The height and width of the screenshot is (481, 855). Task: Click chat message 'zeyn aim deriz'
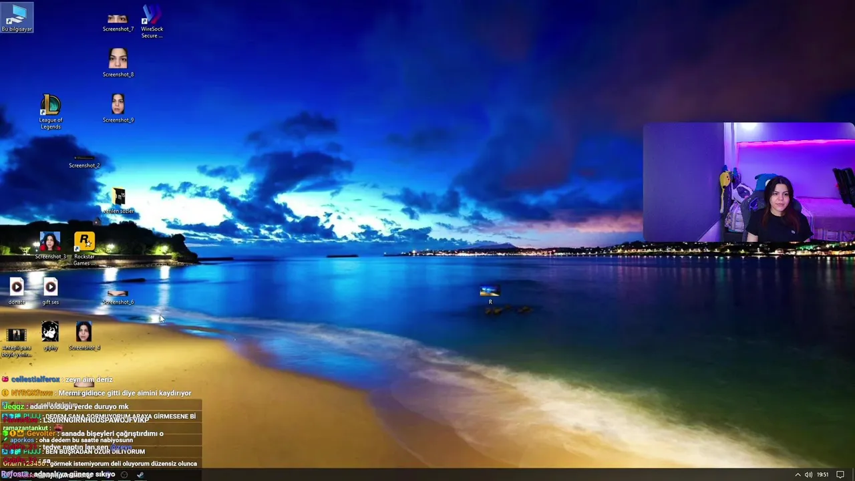pyautogui.click(x=89, y=379)
